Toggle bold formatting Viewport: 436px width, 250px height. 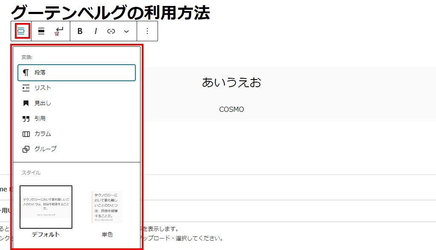(x=80, y=31)
